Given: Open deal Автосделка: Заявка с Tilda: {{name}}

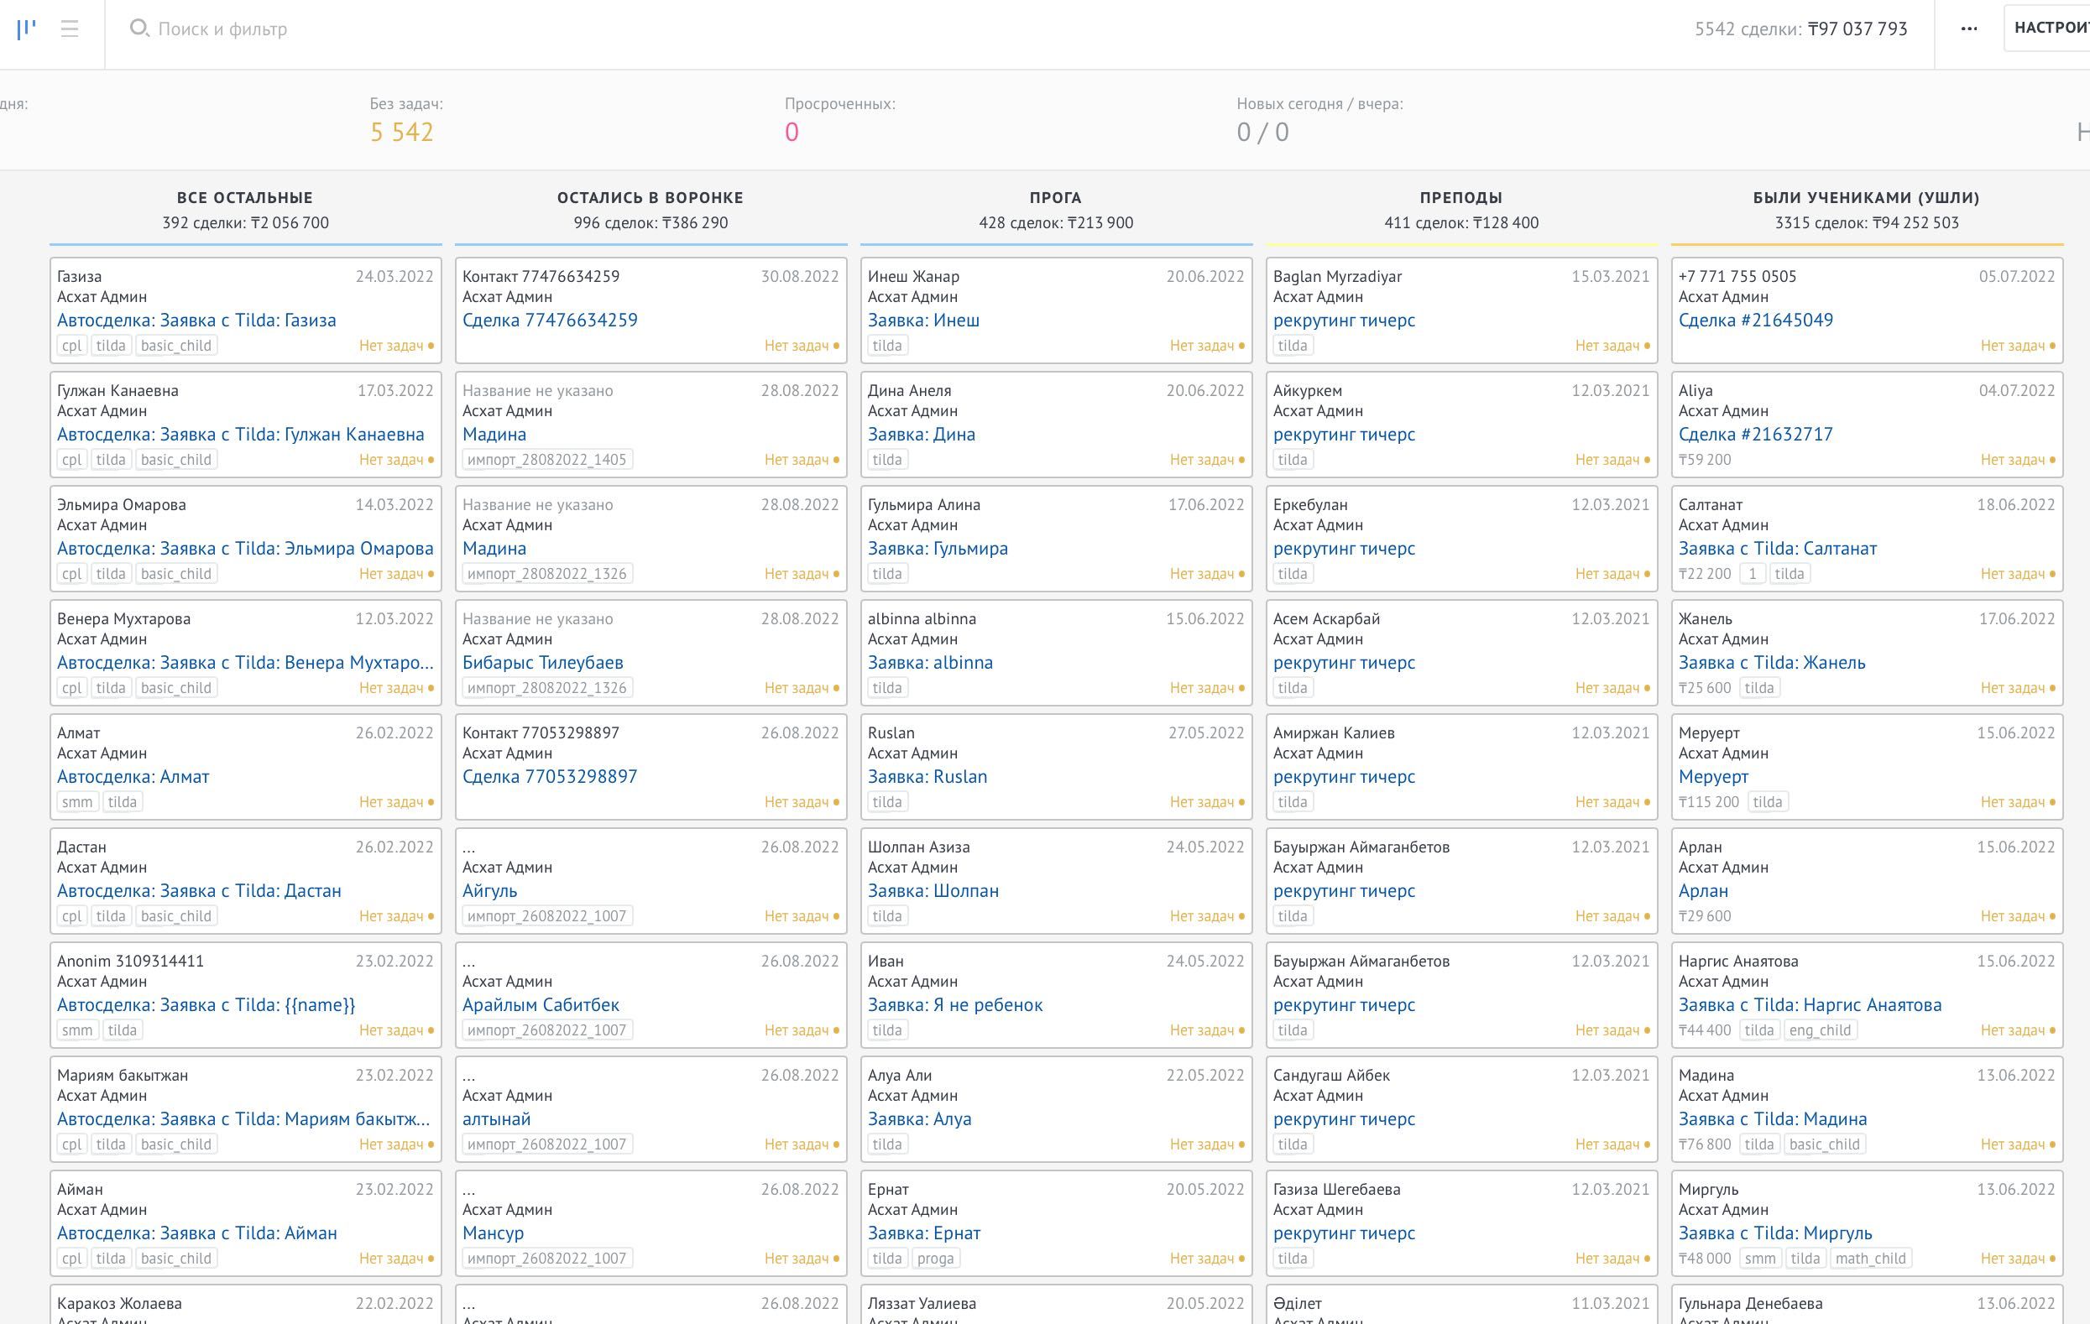Looking at the screenshot, I should pyautogui.click(x=206, y=1004).
